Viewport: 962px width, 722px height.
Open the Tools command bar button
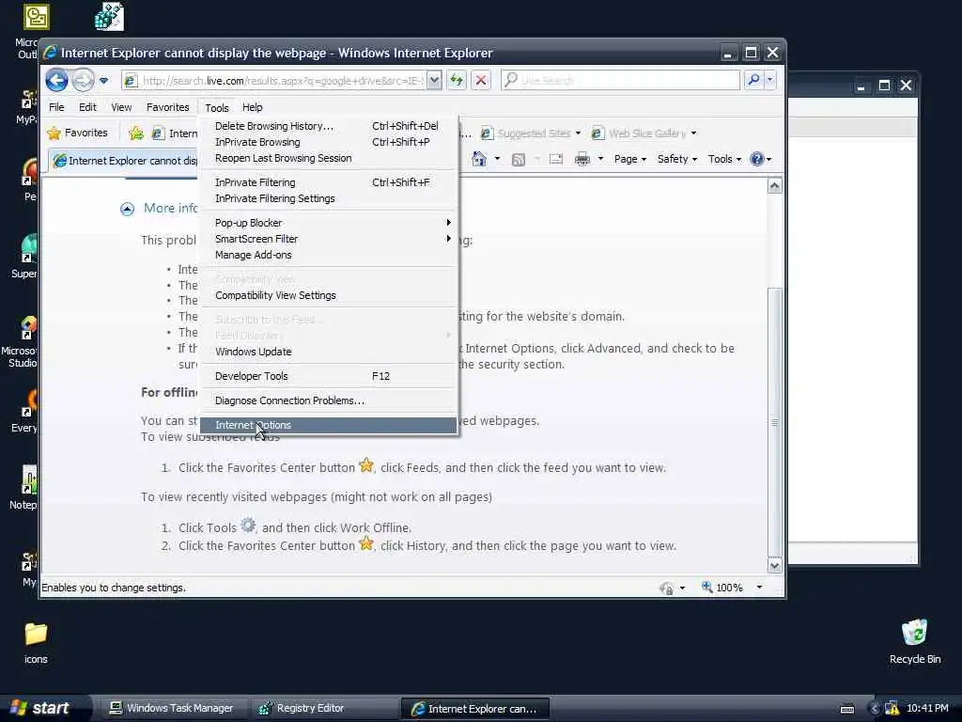pos(724,159)
